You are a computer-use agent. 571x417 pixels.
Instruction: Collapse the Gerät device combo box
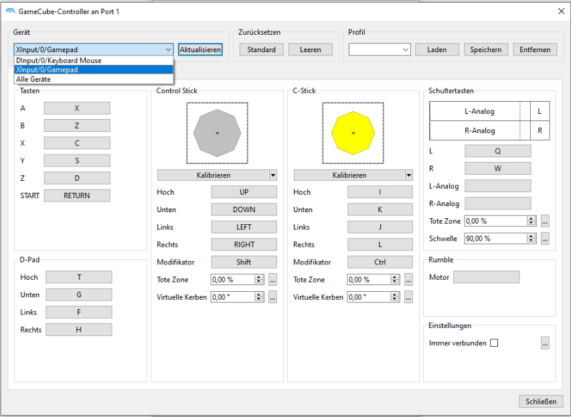click(x=93, y=50)
